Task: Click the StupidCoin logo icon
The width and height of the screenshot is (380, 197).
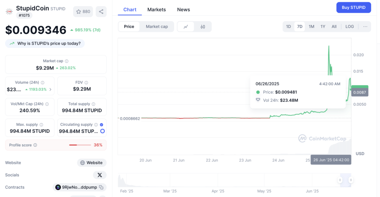Action: (9, 11)
